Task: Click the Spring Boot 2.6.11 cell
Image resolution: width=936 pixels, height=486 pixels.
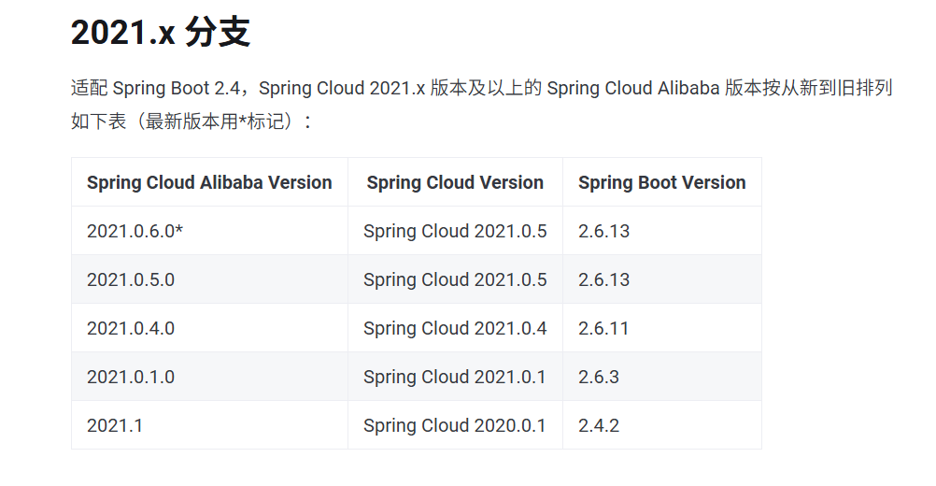Action: 603,328
